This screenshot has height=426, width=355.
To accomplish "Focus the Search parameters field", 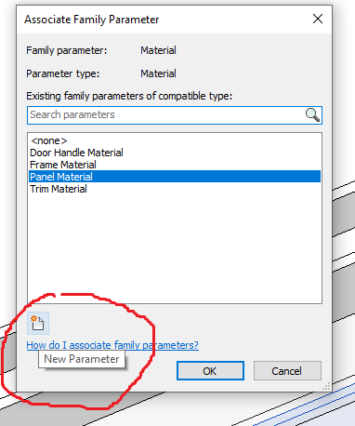I will (x=175, y=115).
